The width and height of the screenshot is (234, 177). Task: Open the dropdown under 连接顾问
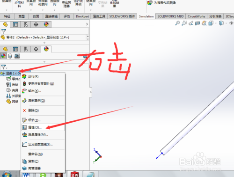pos(55,10)
